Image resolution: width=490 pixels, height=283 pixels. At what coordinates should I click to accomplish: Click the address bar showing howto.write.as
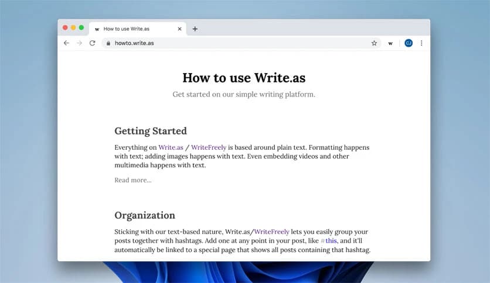241,43
